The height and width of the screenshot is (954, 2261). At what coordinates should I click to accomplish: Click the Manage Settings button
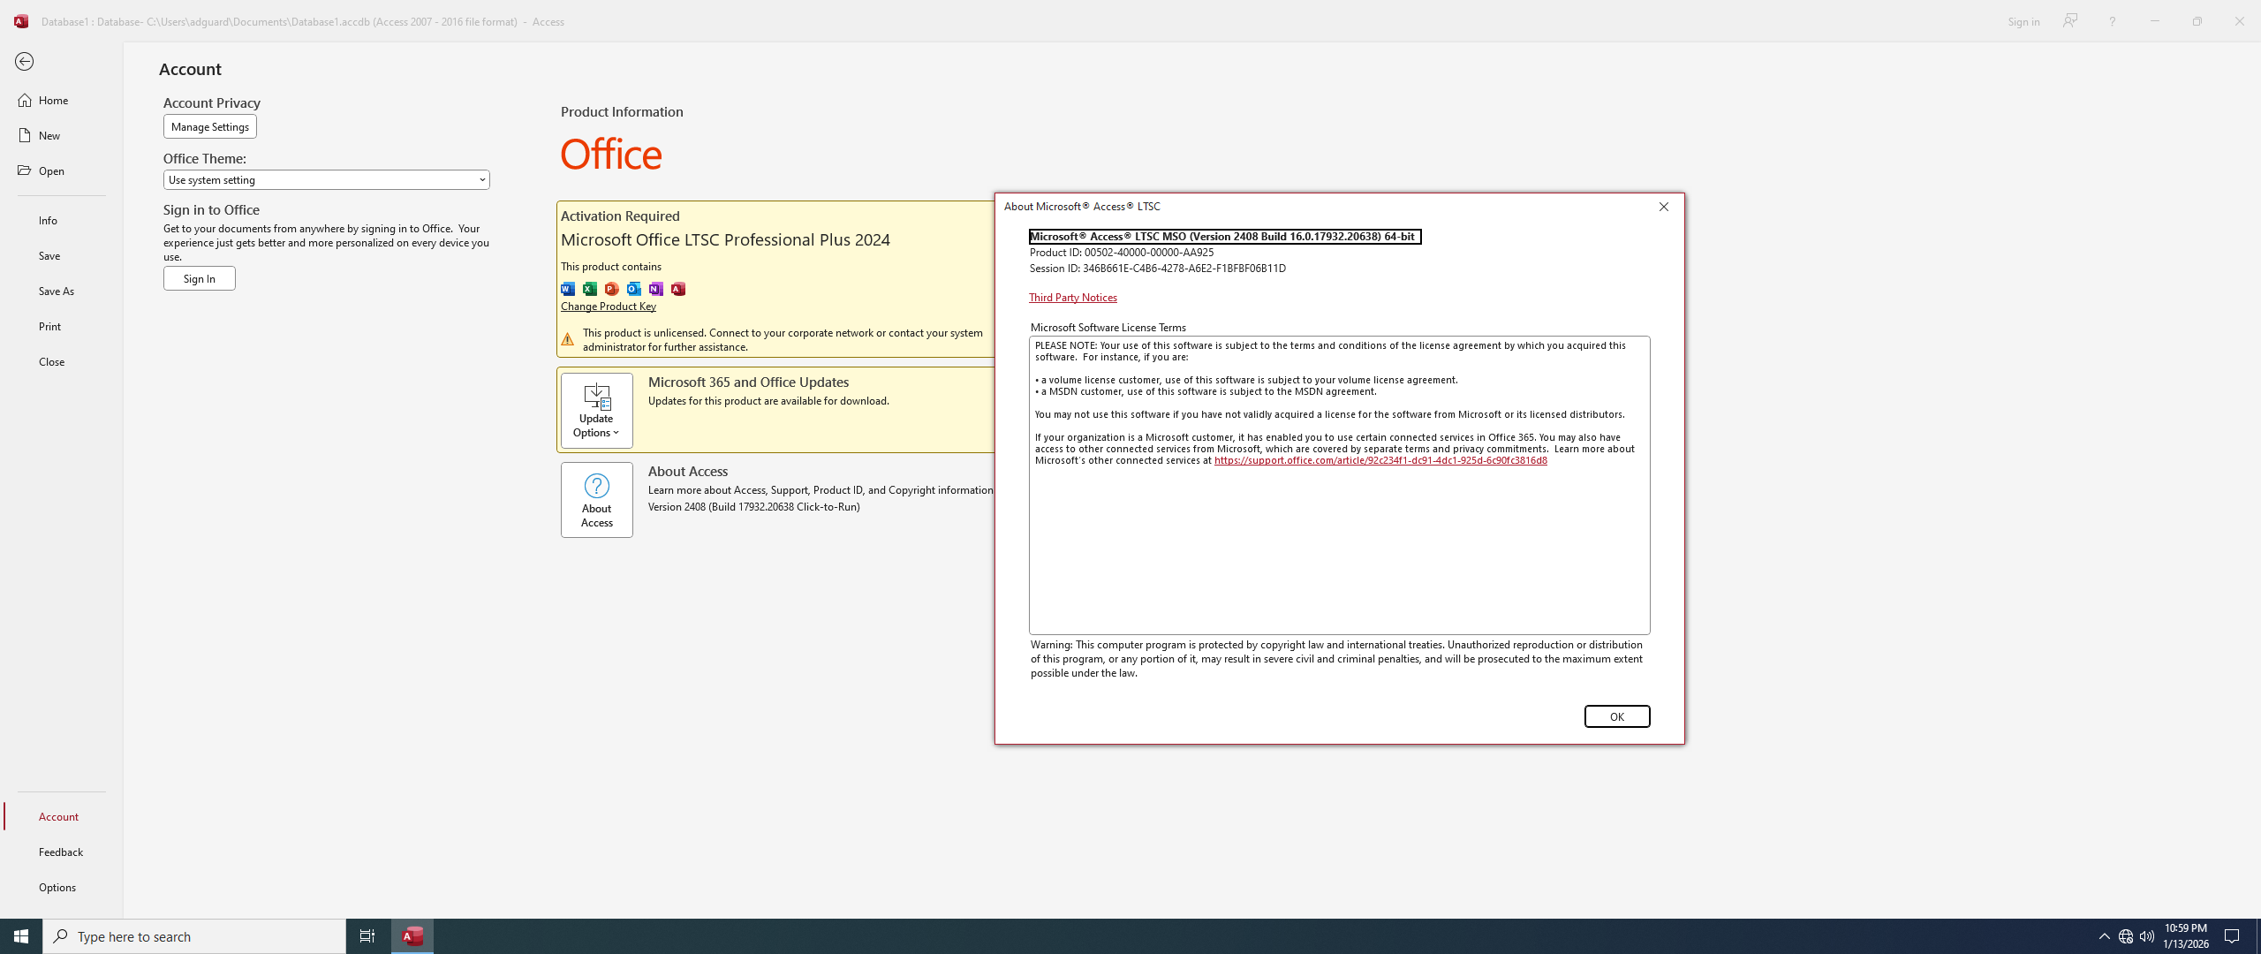click(x=209, y=126)
